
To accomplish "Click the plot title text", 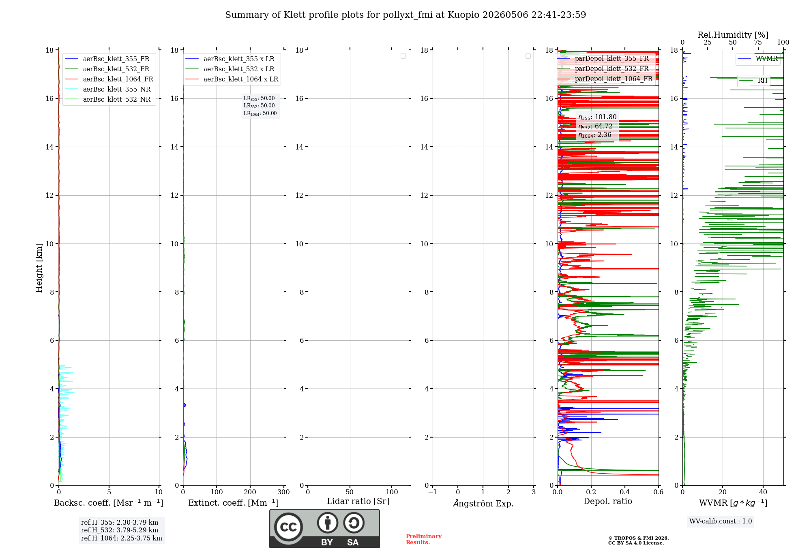I will (x=405, y=15).
